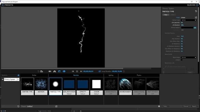Viewport: 200px width, 112px height.
Task: Toggle the floor grid icon
Action: tap(55, 71)
